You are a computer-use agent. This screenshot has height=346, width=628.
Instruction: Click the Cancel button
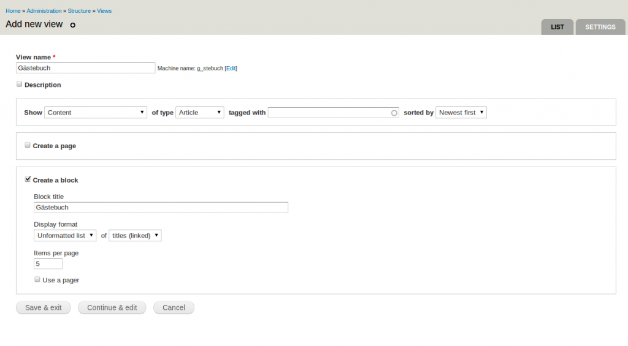coord(174,307)
